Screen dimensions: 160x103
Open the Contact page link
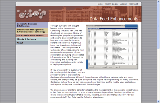pyautogui.click(x=133, y=4)
